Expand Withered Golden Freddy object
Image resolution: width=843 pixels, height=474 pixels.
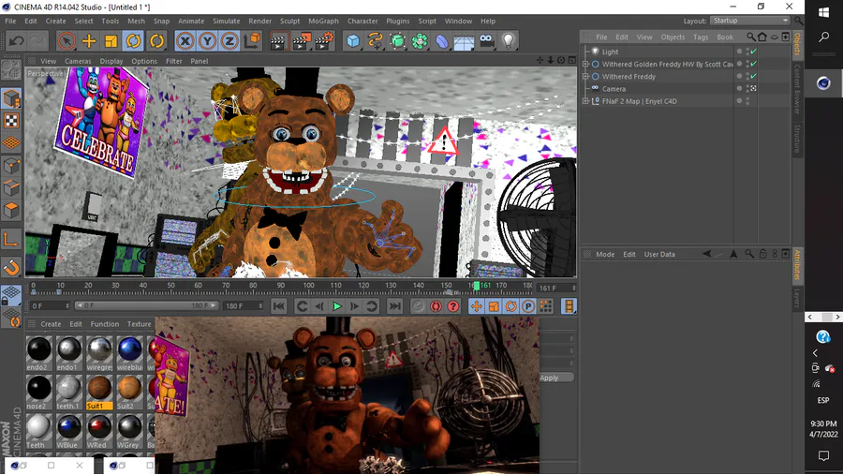click(x=585, y=64)
